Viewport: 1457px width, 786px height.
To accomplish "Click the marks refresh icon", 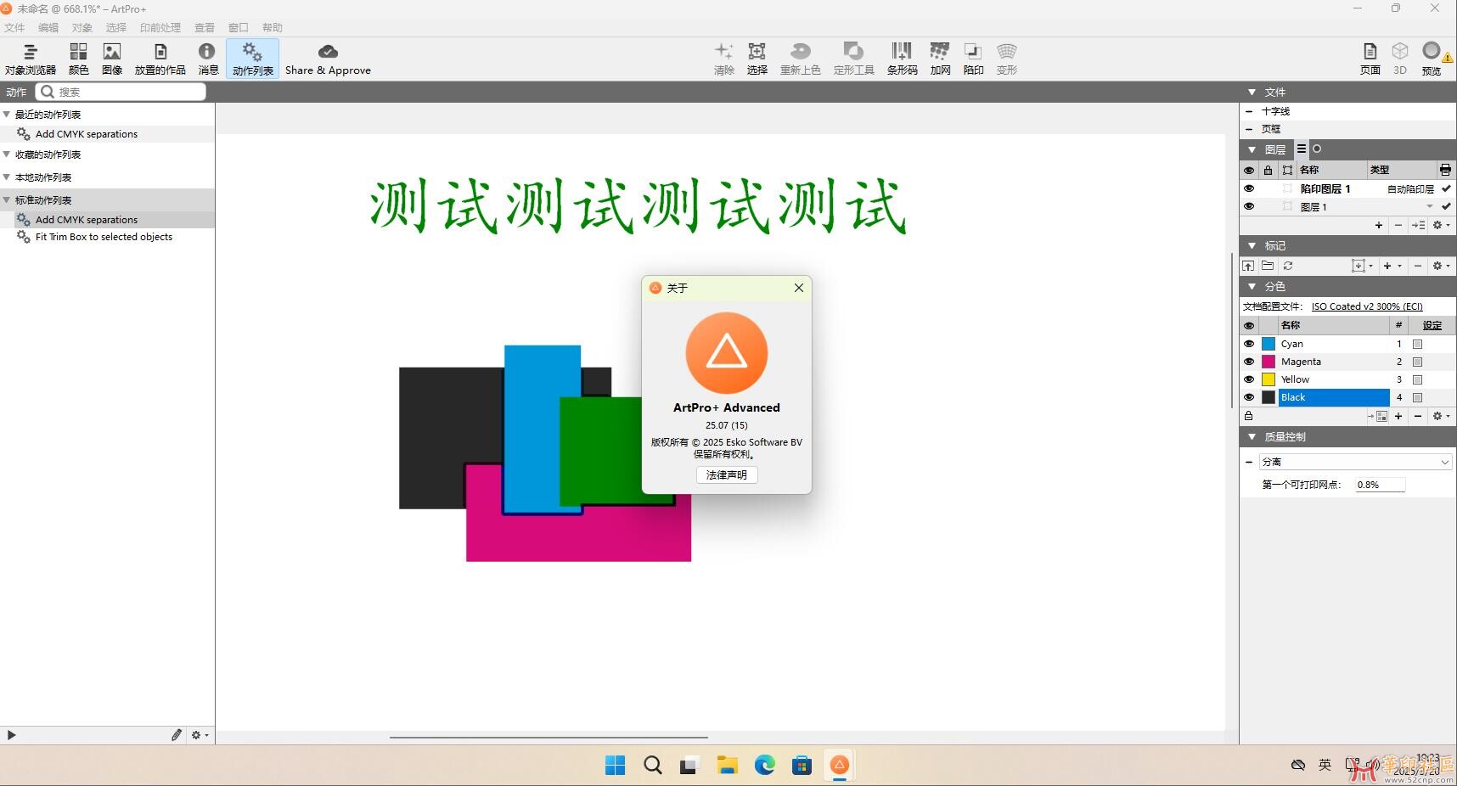I will (x=1288, y=266).
